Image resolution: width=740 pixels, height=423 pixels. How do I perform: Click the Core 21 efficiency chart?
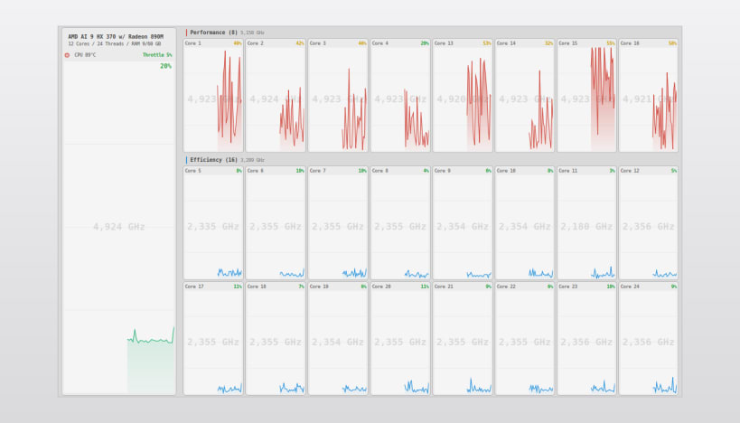coord(463,339)
